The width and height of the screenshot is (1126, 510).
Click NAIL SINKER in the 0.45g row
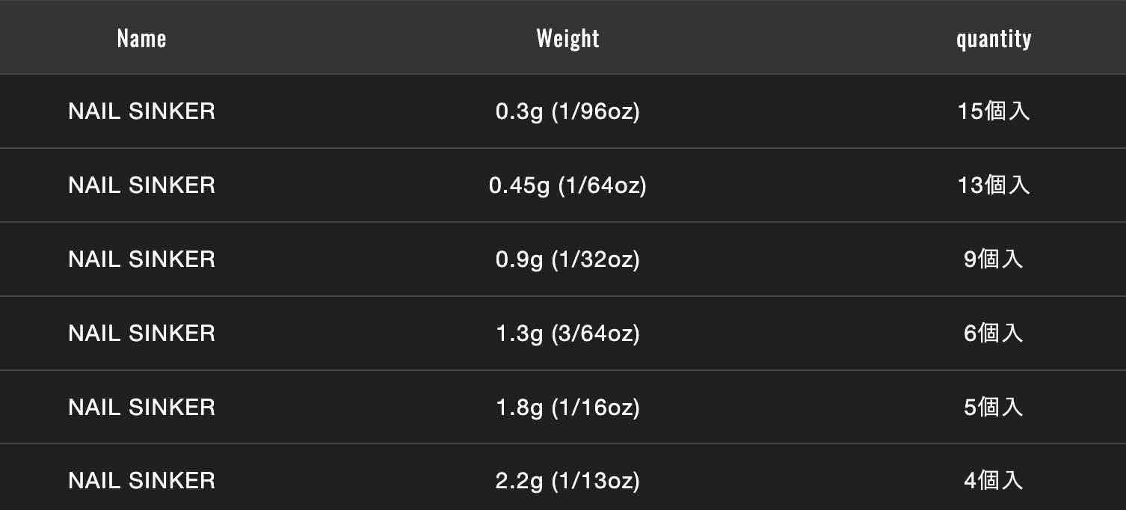(x=141, y=185)
